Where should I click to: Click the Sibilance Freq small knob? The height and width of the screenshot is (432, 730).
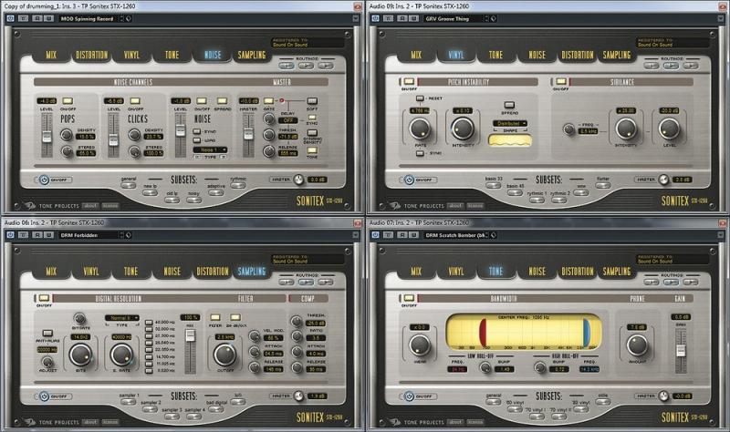[x=568, y=129]
